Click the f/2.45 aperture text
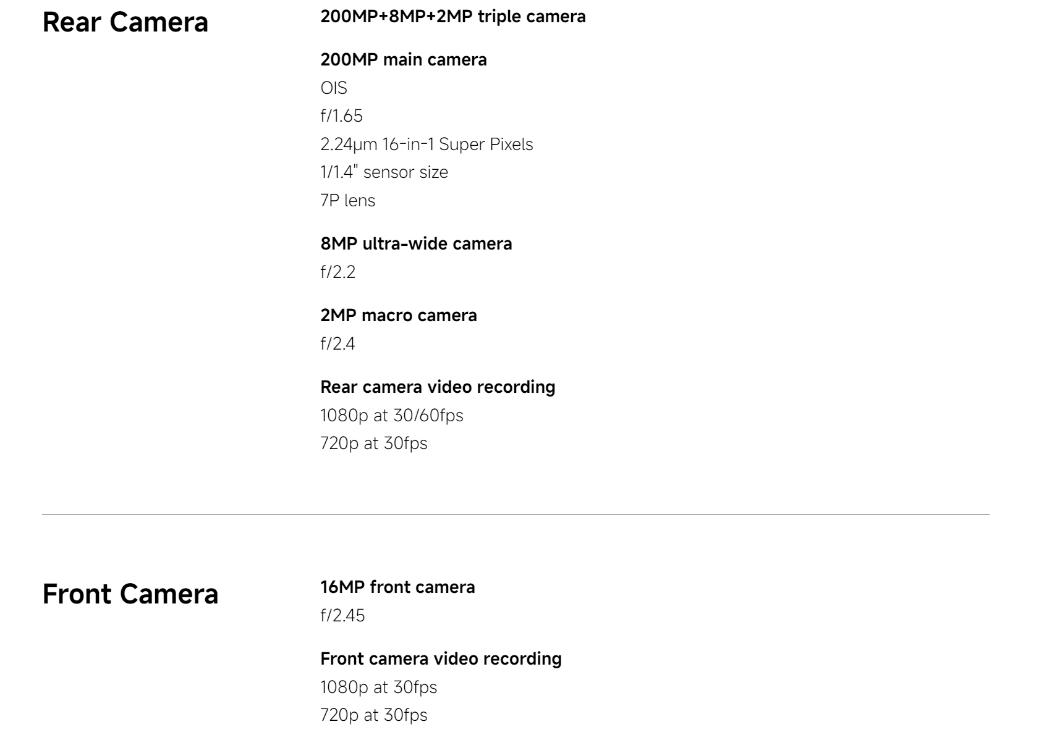 click(342, 616)
